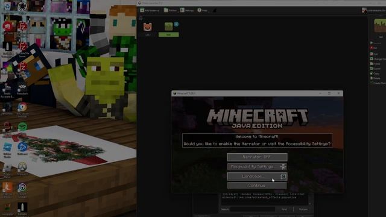Click the accessibility figure icon
Viewport: 386px width, 217px height.
point(283,167)
